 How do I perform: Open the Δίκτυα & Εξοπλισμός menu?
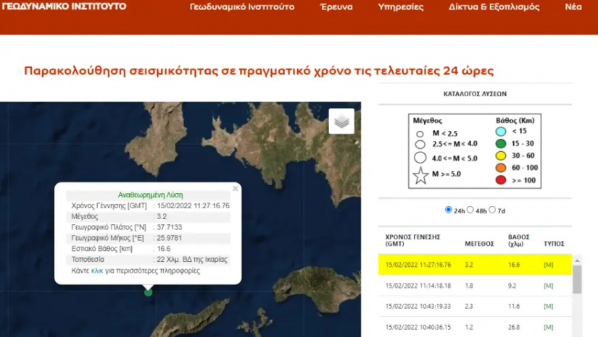click(x=494, y=7)
